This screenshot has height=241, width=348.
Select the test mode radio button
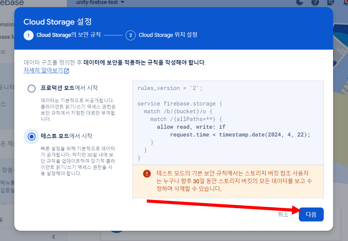(31, 136)
